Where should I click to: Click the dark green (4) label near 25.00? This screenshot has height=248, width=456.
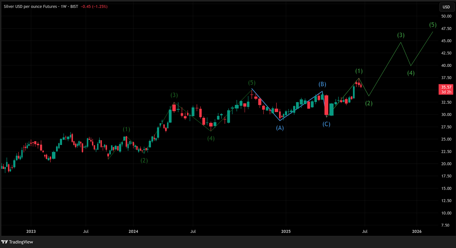tap(211, 138)
